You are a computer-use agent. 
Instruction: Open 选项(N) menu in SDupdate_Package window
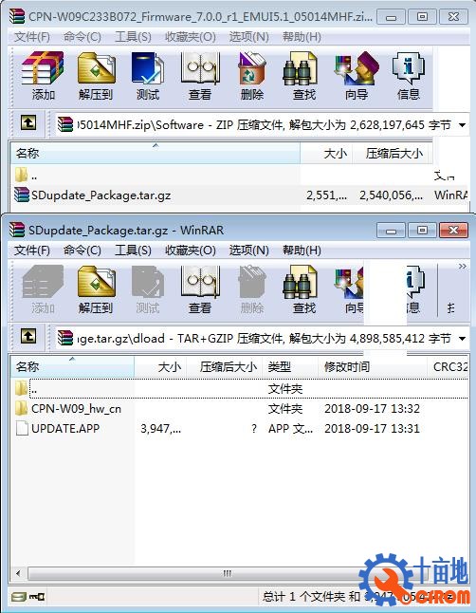pyautogui.click(x=249, y=251)
